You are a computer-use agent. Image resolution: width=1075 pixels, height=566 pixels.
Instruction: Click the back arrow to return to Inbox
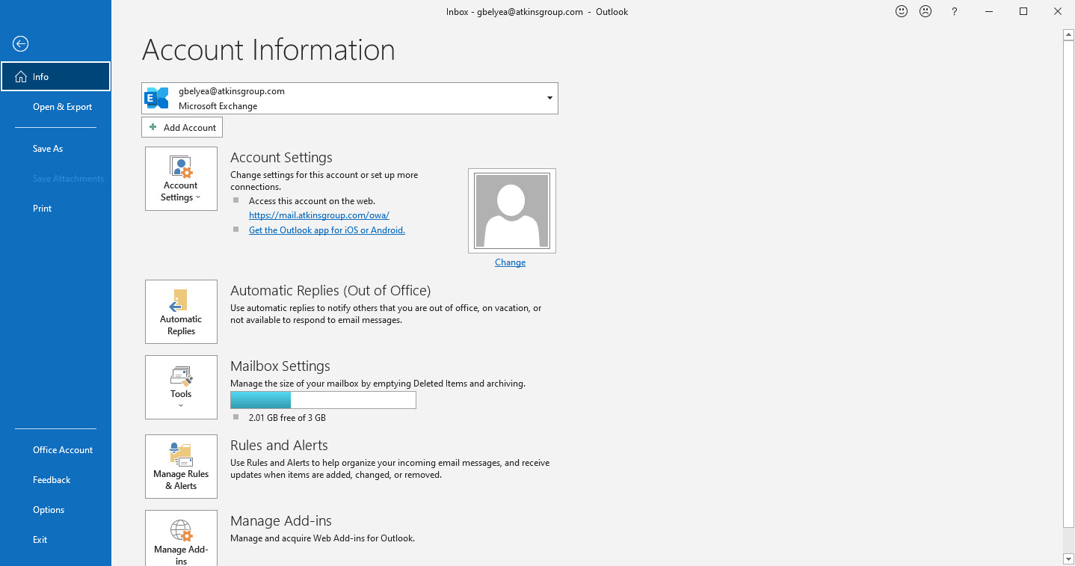pos(21,44)
